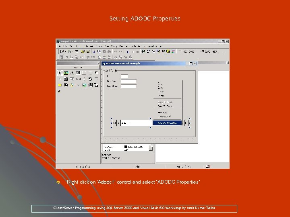
Task: Select the Shape tool in the toolbox
Action: 72,85
